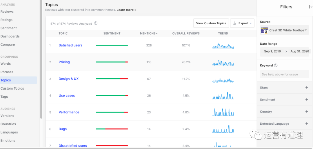Sort the table by the Mentions column
The width and height of the screenshot is (313, 149).
pos(149,33)
